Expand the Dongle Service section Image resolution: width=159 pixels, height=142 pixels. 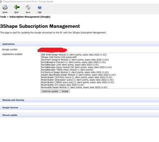pyautogui.click(x=79, y=108)
